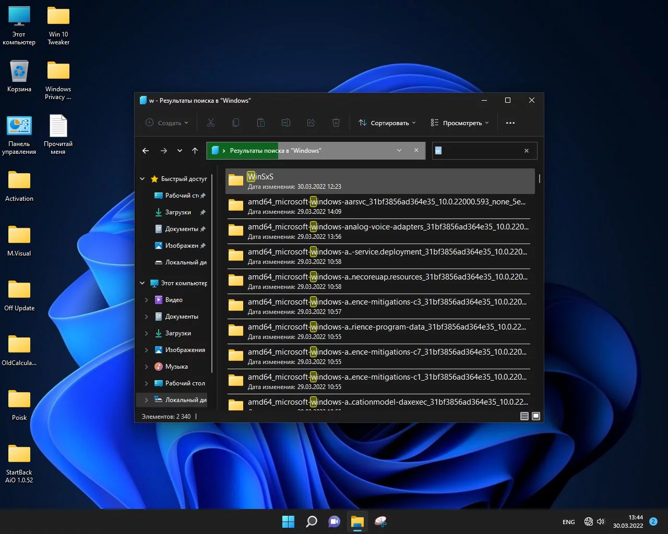Open the Просмотреть view dropdown
Image resolution: width=668 pixels, height=534 pixels.
click(x=460, y=123)
